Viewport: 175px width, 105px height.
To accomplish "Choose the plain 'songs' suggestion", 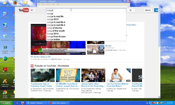I will [x=86, y=14].
